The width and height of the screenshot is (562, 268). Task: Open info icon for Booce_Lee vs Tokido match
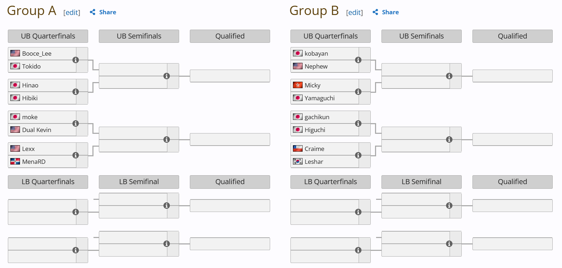[x=76, y=60]
